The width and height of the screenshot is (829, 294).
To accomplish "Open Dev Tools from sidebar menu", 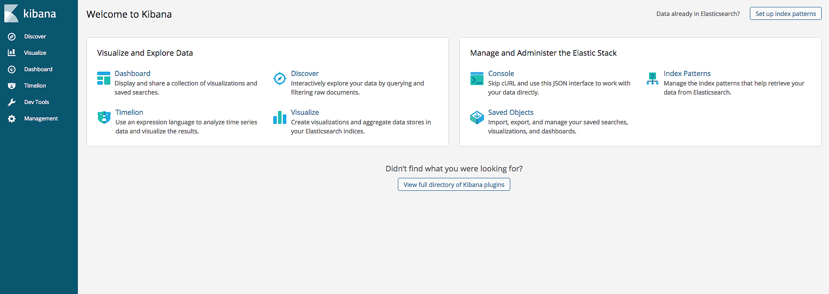I will (x=36, y=102).
